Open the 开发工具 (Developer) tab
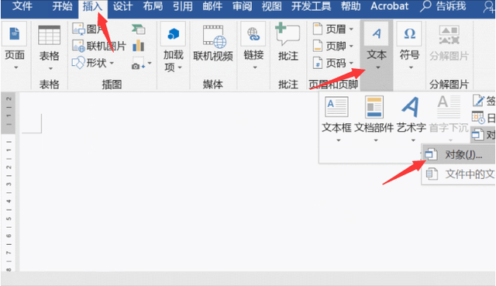This screenshot has height=286, width=496. point(311,6)
